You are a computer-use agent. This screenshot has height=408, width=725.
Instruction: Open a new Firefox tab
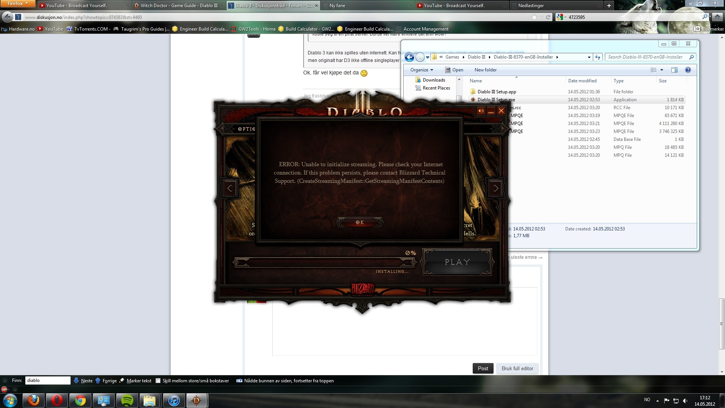(x=609, y=6)
